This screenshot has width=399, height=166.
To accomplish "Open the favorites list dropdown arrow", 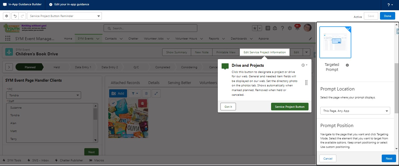I will (x=260, y=28).
